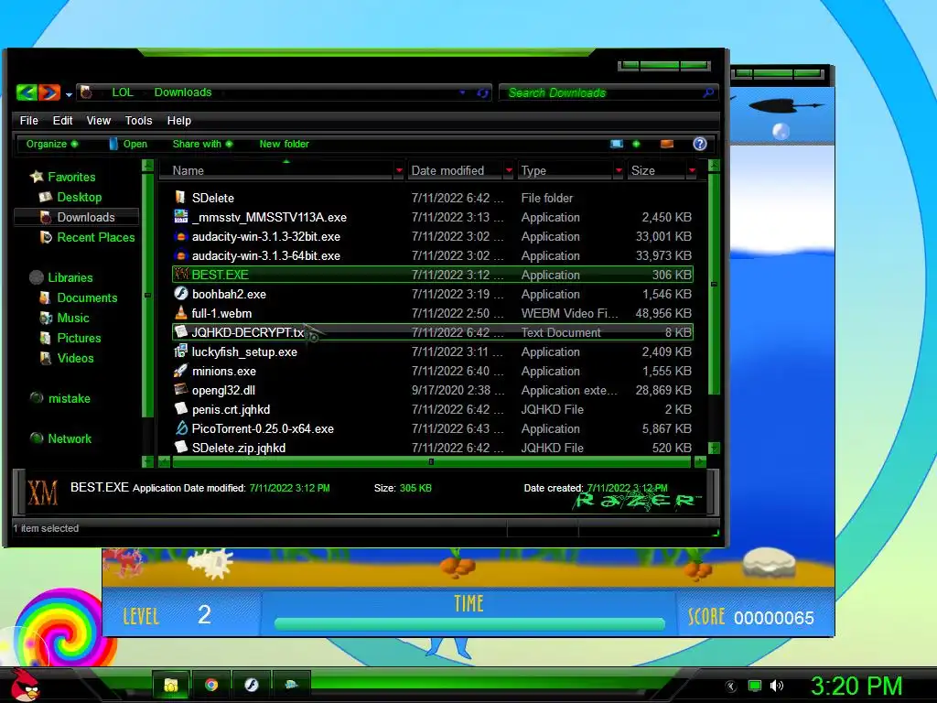
Task: Click the TIME progress bar in game window
Action: click(x=469, y=624)
